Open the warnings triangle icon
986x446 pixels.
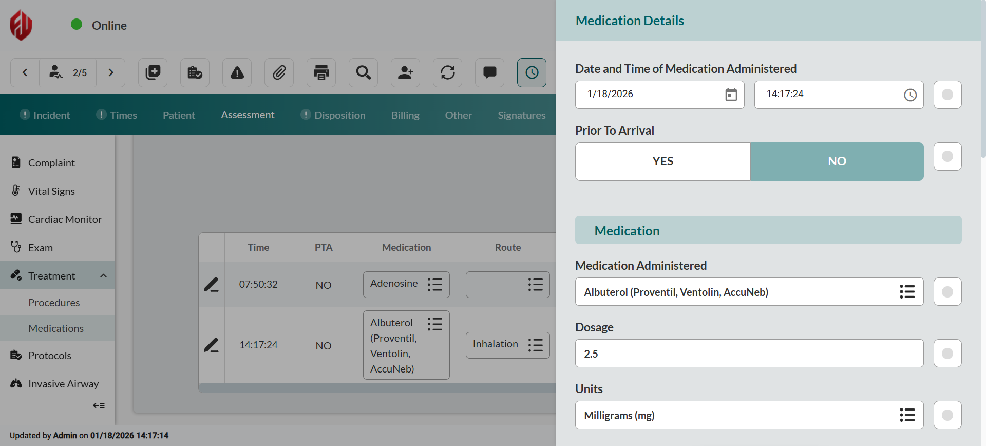[x=237, y=72]
